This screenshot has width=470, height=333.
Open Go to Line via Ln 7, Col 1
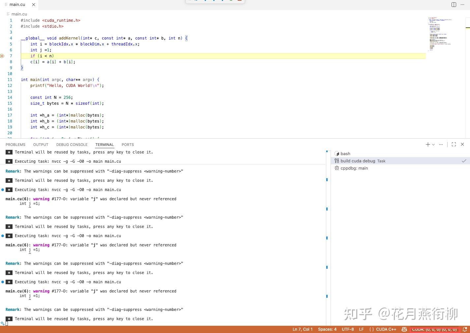pyautogui.click(x=303, y=329)
